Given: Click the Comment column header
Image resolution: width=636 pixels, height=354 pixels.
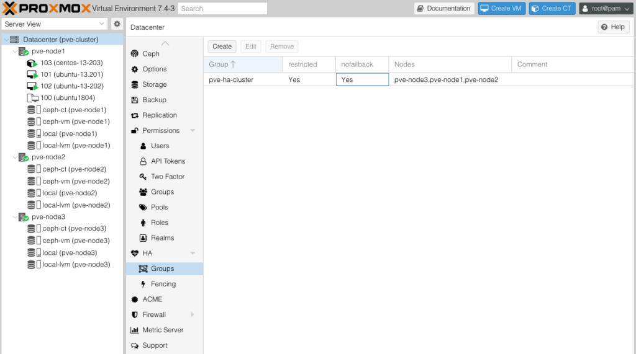Looking at the screenshot, I should (x=573, y=64).
